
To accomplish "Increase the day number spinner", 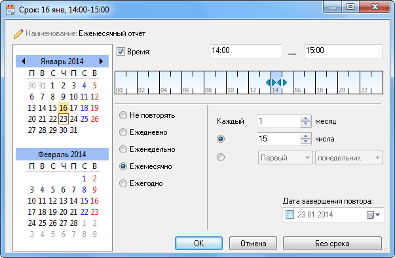I will pyautogui.click(x=305, y=136).
